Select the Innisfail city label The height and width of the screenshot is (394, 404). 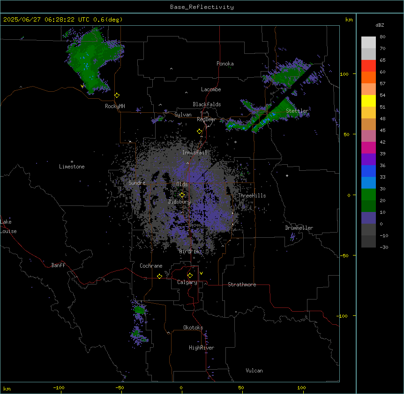coord(195,153)
